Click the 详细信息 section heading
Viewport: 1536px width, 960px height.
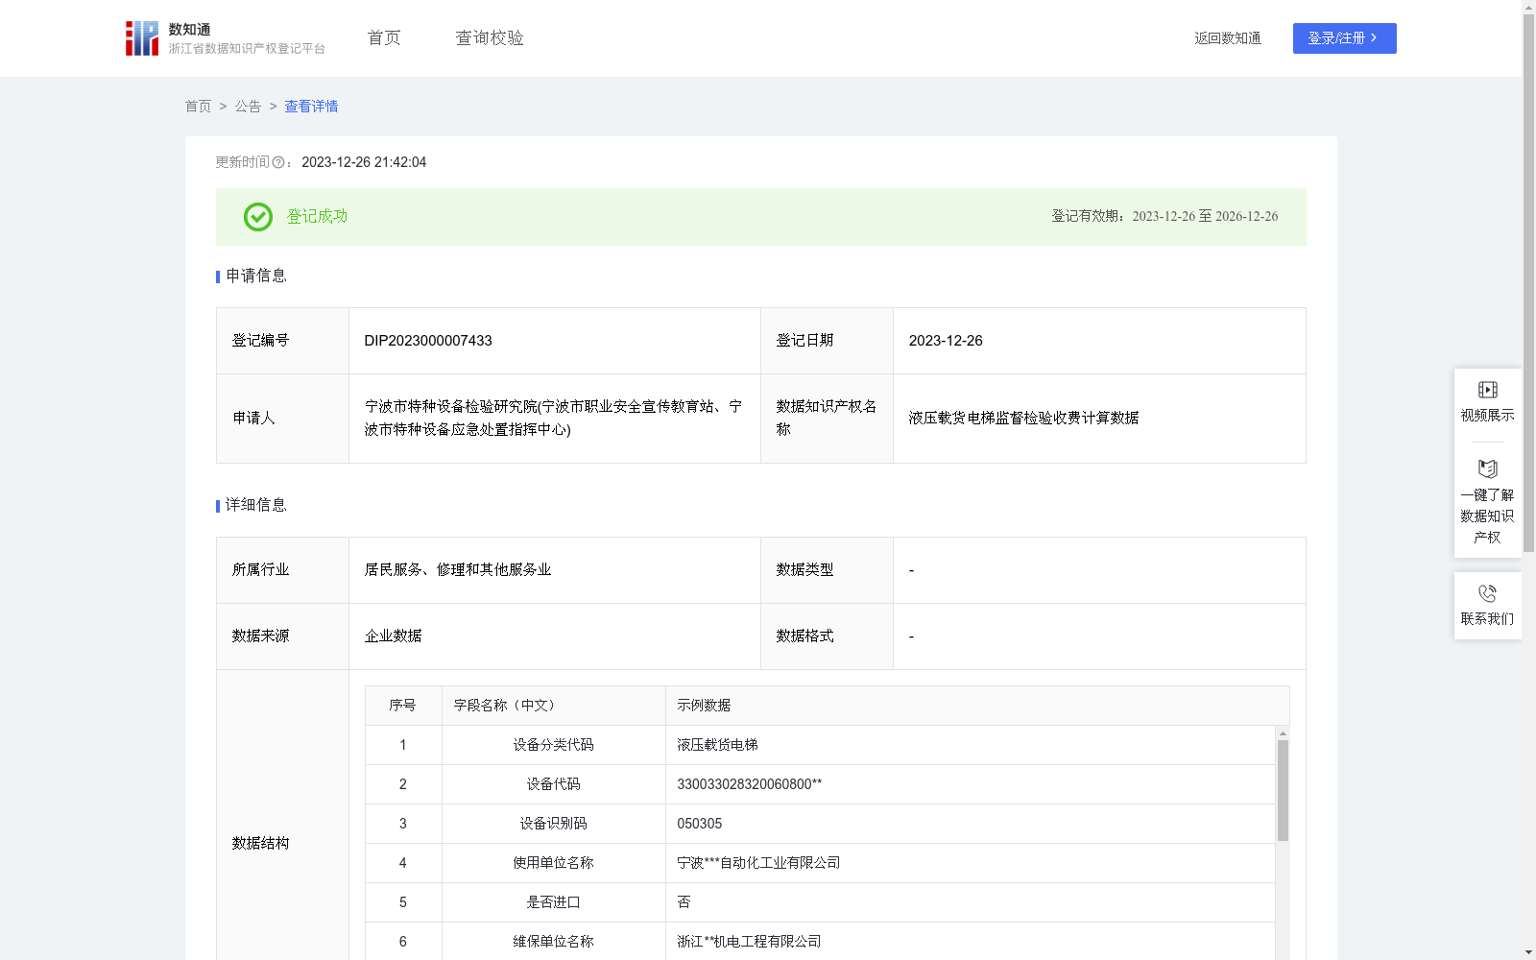pyautogui.click(x=256, y=506)
